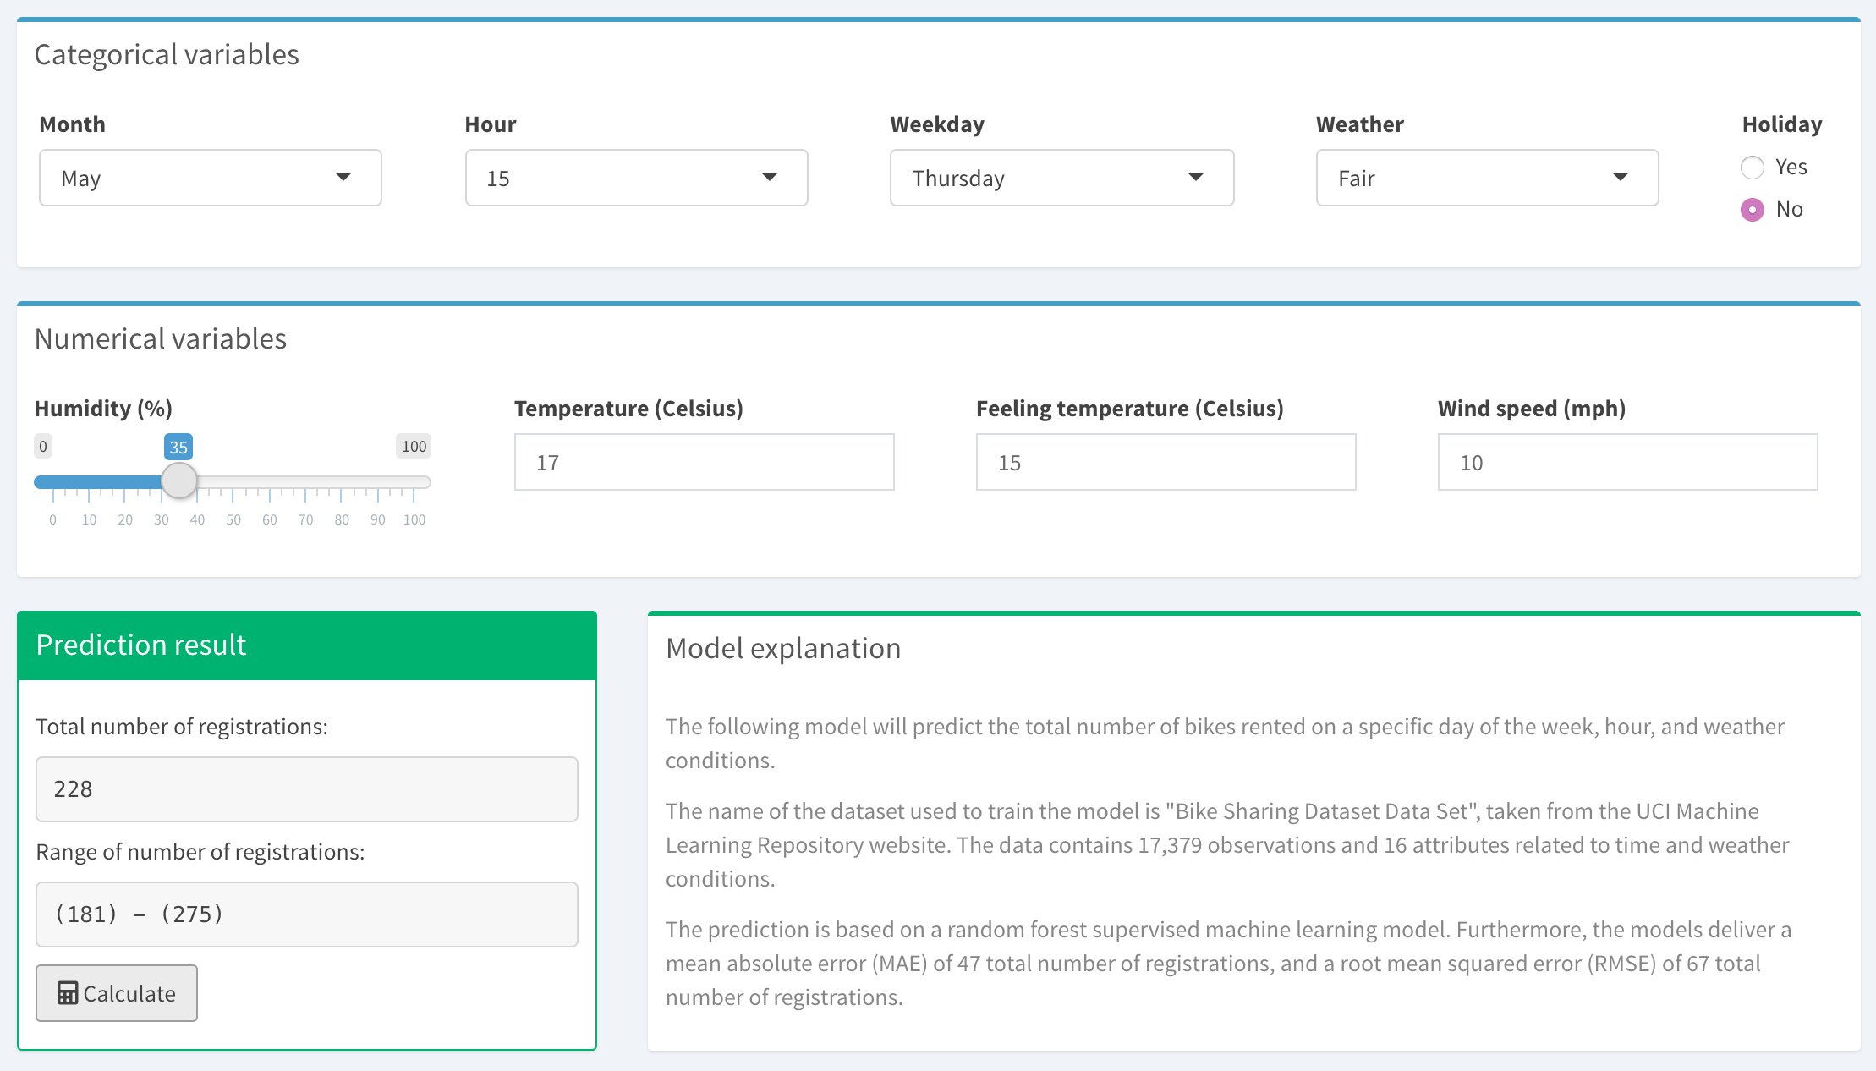The height and width of the screenshot is (1071, 1876).
Task: Open the Month dropdown showing May
Action: click(x=210, y=178)
